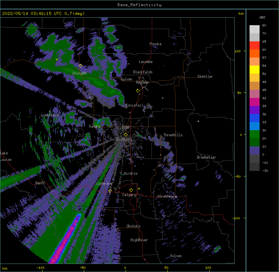The width and height of the screenshot is (279, 272).
Task: Select the Lacombe city label
Action: tap(146, 62)
